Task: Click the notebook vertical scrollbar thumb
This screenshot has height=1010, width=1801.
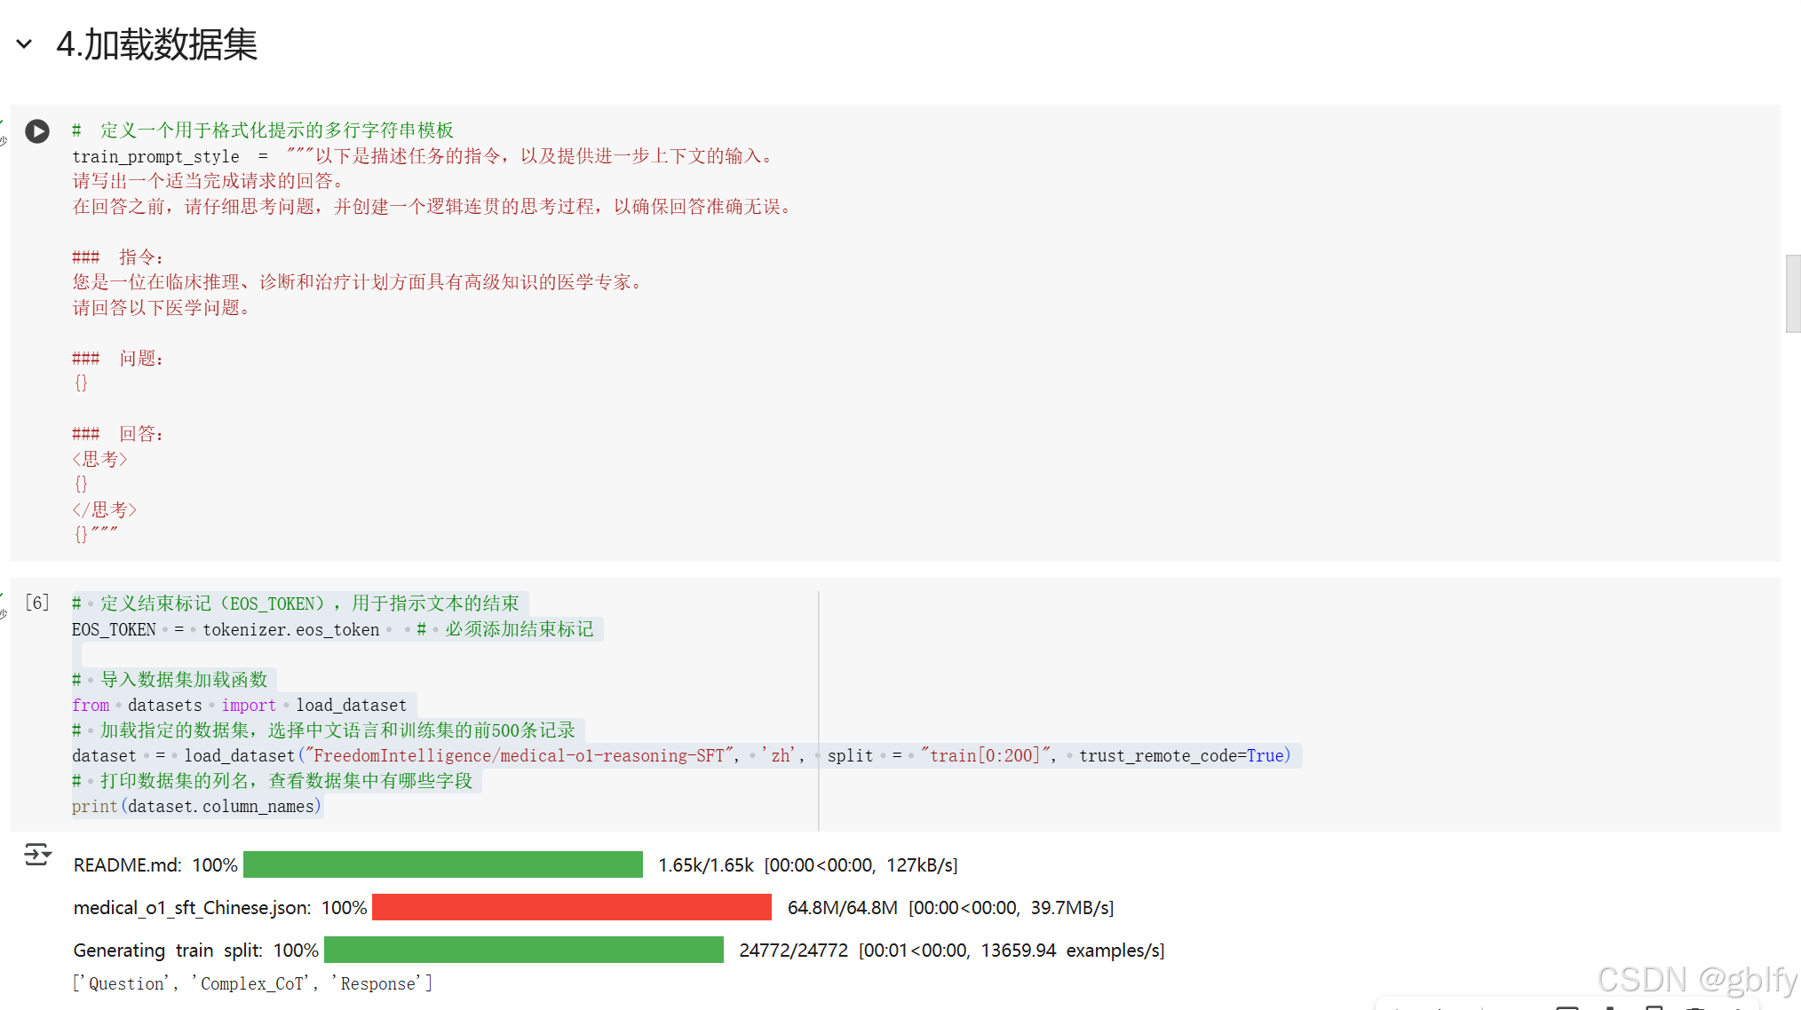Action: [x=1792, y=293]
